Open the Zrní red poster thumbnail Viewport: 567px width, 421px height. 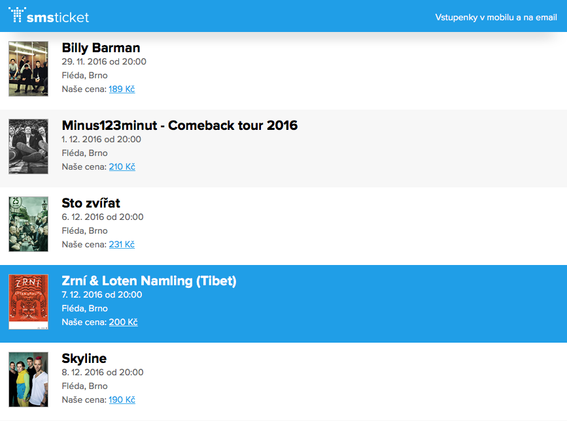click(x=28, y=302)
